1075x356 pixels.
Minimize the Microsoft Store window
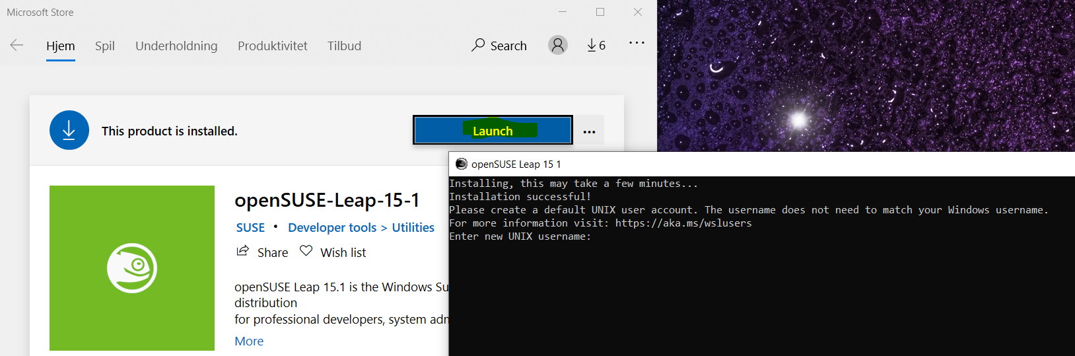pos(563,12)
